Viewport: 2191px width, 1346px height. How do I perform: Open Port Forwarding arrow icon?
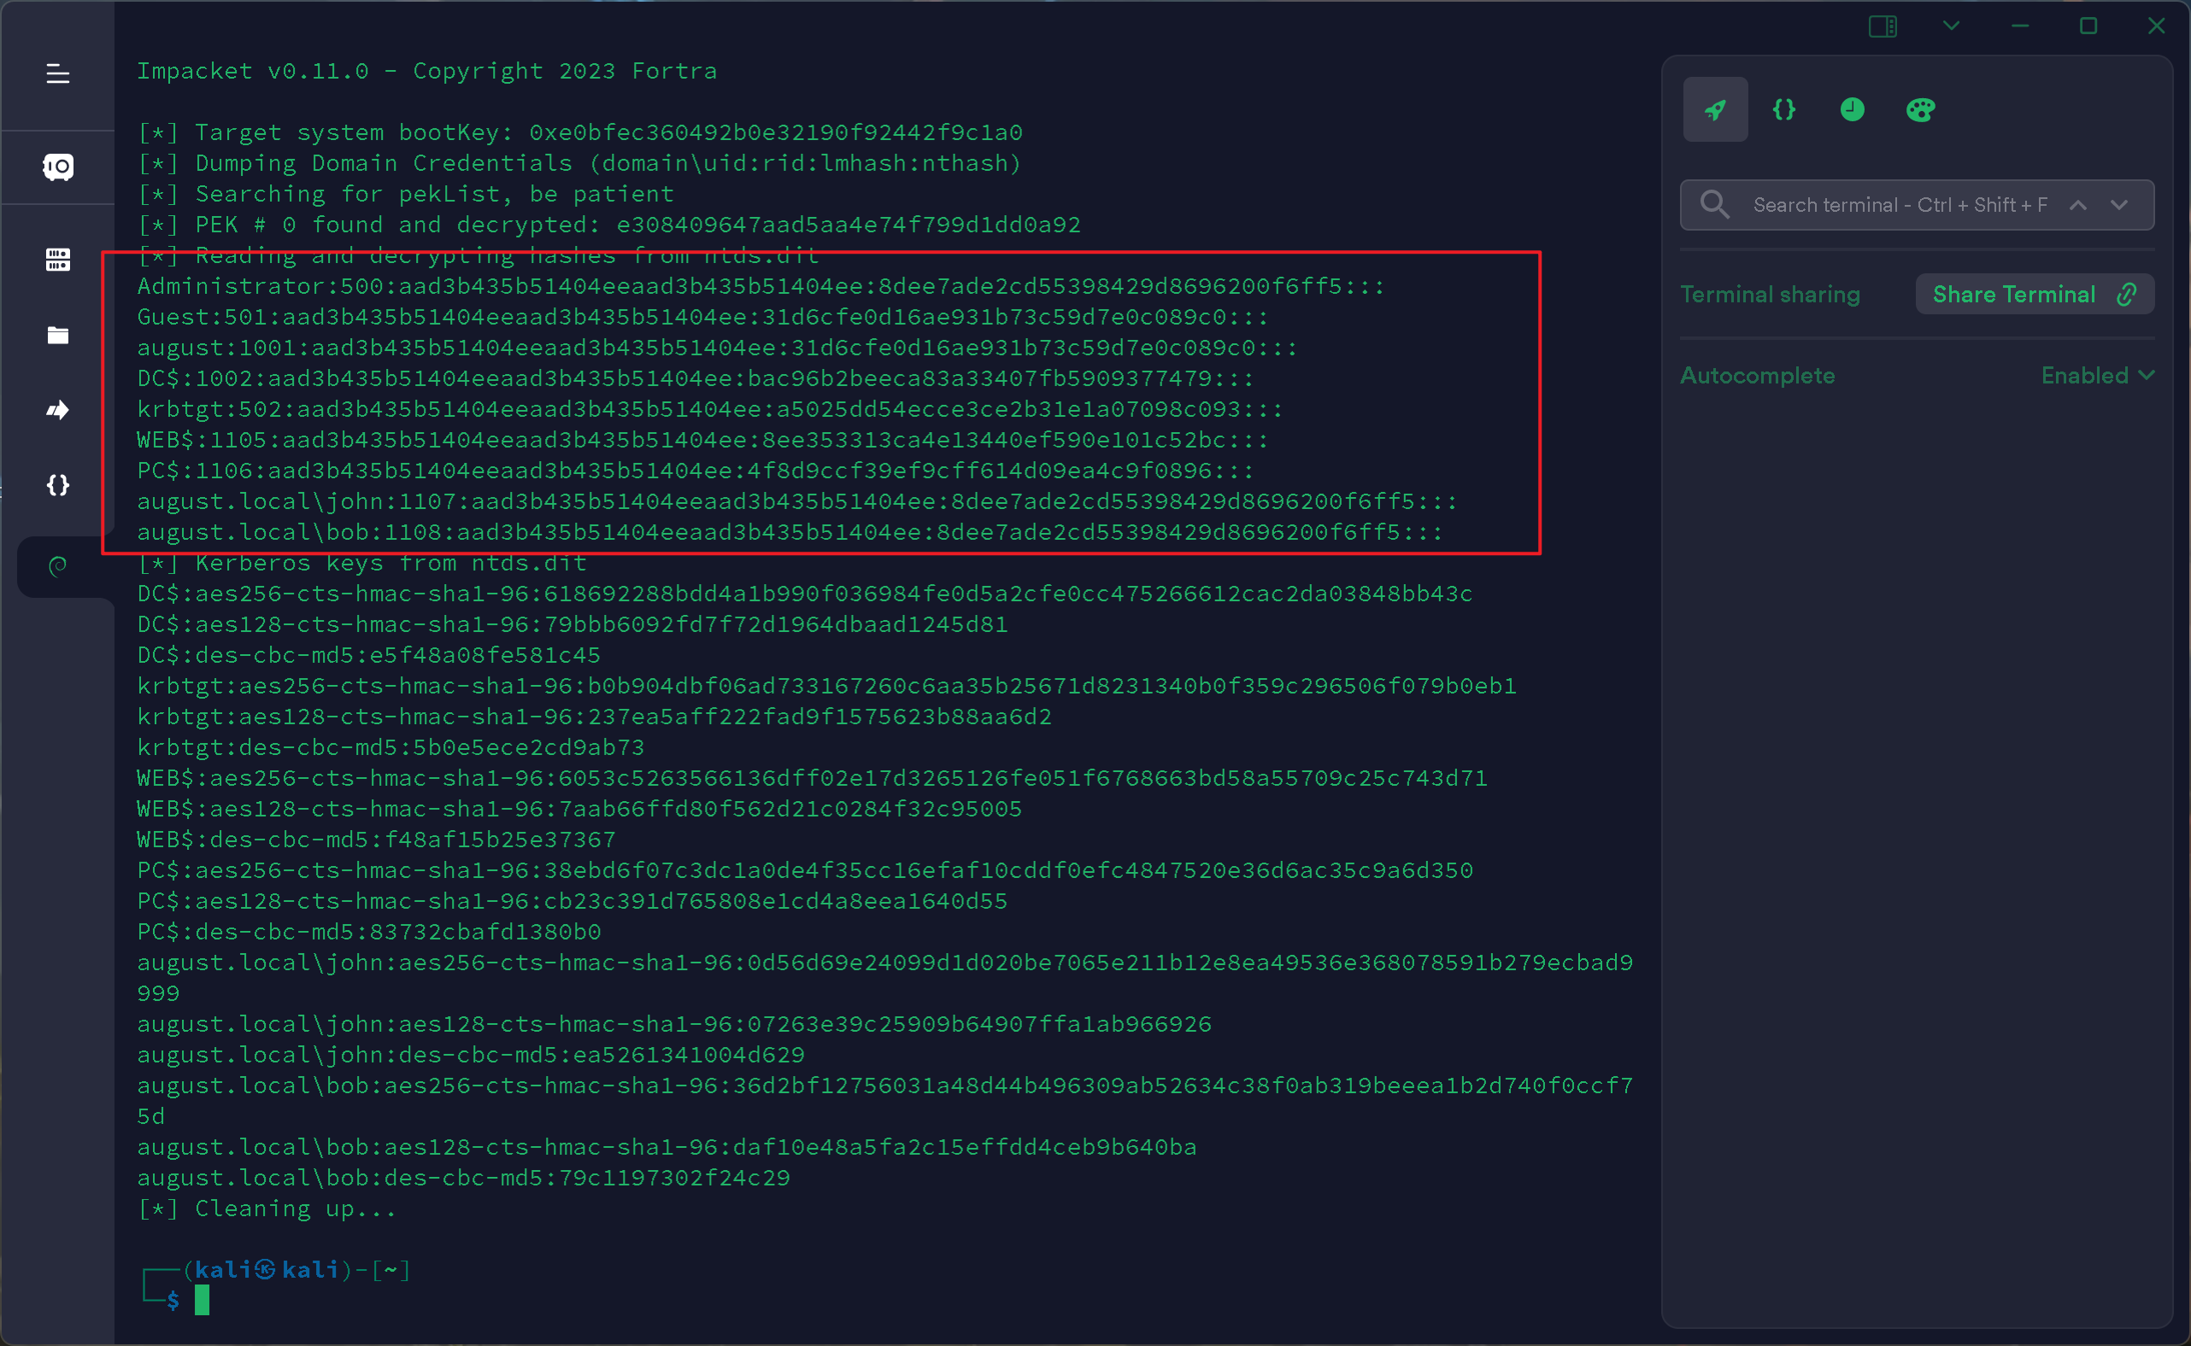[x=58, y=409]
